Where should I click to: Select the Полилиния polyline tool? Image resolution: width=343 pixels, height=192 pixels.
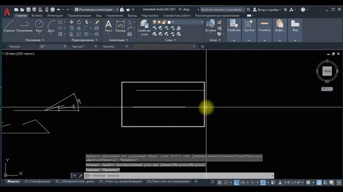click(x=24, y=26)
